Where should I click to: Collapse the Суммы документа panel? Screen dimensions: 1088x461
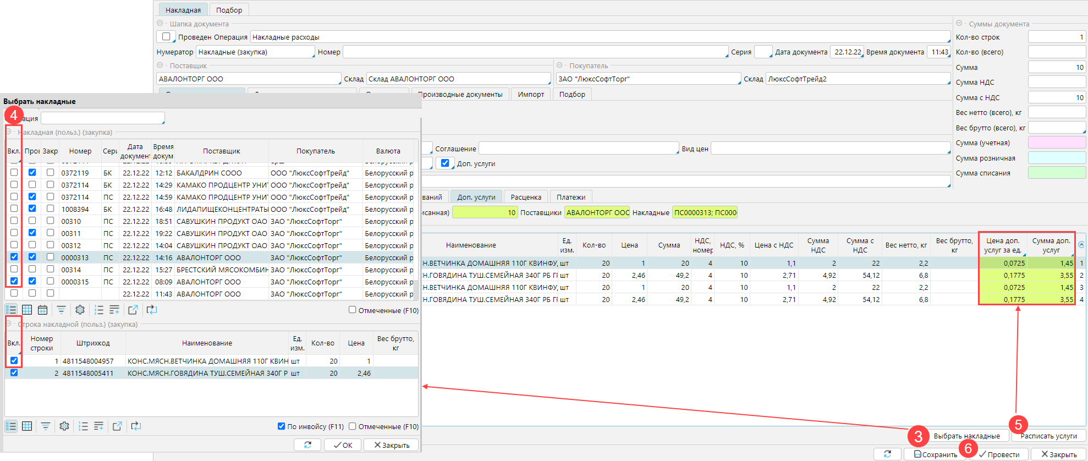click(x=959, y=24)
